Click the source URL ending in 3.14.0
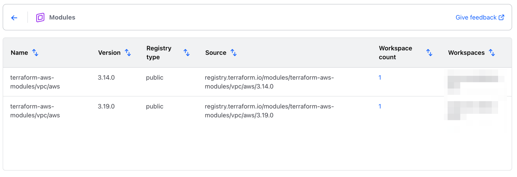This screenshot has width=517, height=177. tap(269, 82)
